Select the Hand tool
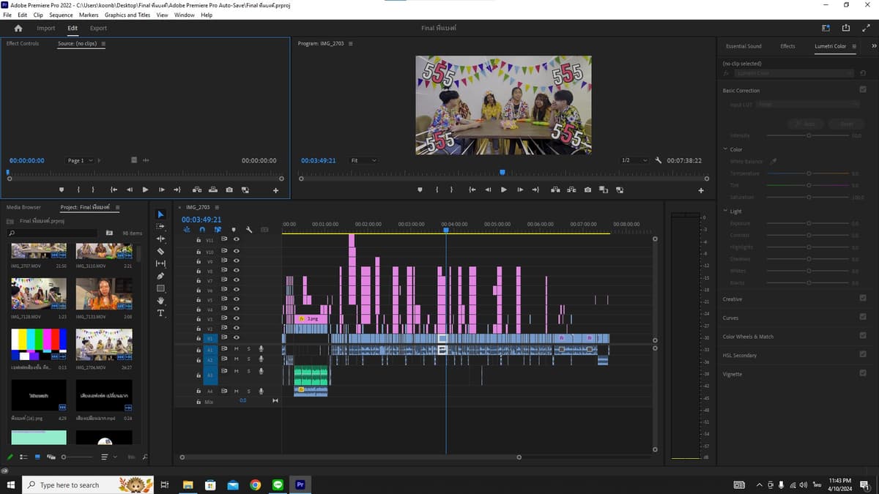Viewport: 879px width, 494px height. (x=161, y=301)
